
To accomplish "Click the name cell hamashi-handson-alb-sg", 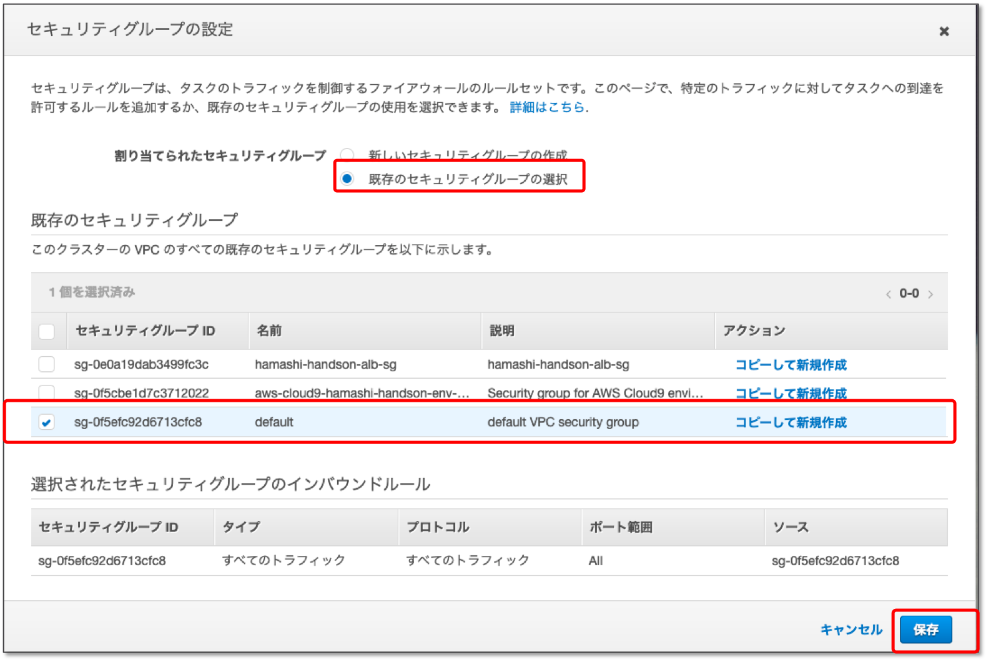I will coord(325,364).
